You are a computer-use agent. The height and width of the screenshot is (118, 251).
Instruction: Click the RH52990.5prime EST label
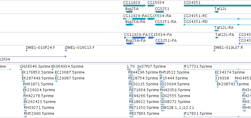click(39, 114)
